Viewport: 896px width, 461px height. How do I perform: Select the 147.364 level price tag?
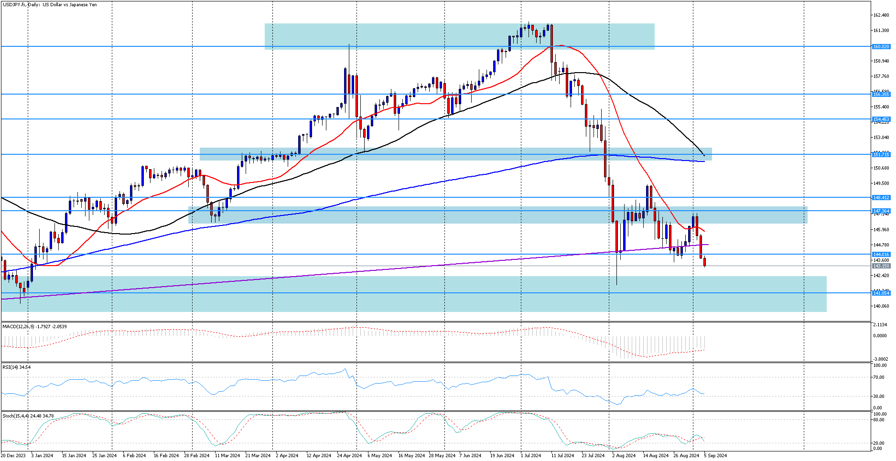tap(881, 211)
